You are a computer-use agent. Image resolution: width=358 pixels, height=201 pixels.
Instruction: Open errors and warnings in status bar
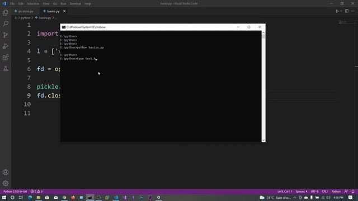[36, 192]
